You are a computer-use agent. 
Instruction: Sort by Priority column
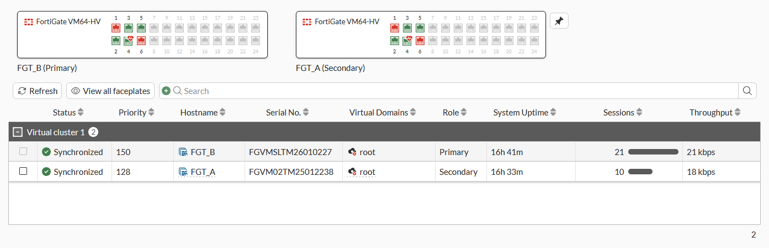pyautogui.click(x=136, y=112)
